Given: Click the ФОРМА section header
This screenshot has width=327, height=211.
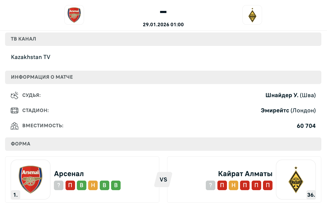Looking at the screenshot, I should (x=21, y=144).
